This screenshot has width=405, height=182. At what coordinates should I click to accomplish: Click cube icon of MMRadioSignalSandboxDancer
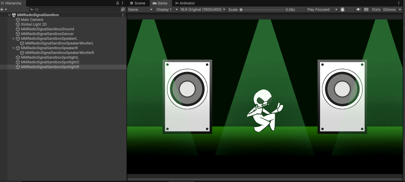[x=18, y=34]
